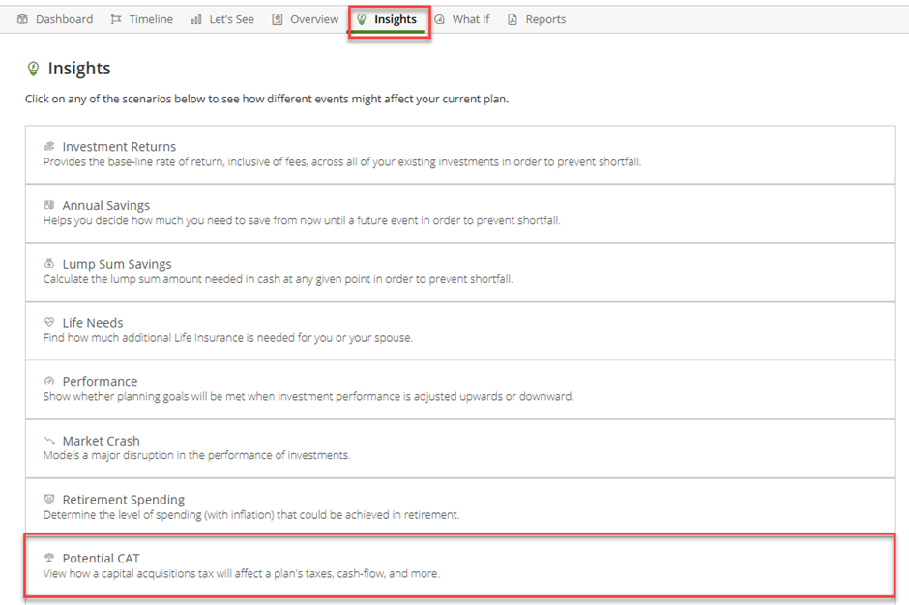Viewport: 909px width, 605px height.
Task: Click the Insights page heading
Action: [x=79, y=69]
